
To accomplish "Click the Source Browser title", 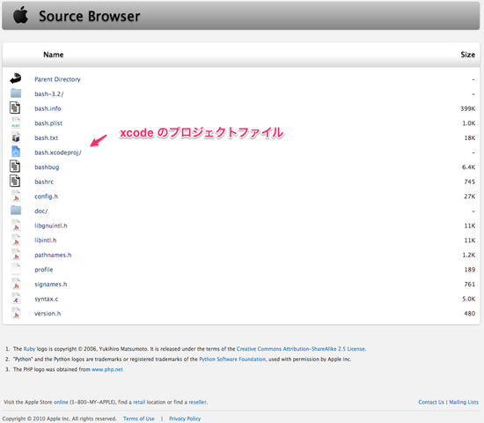I will pyautogui.click(x=89, y=16).
